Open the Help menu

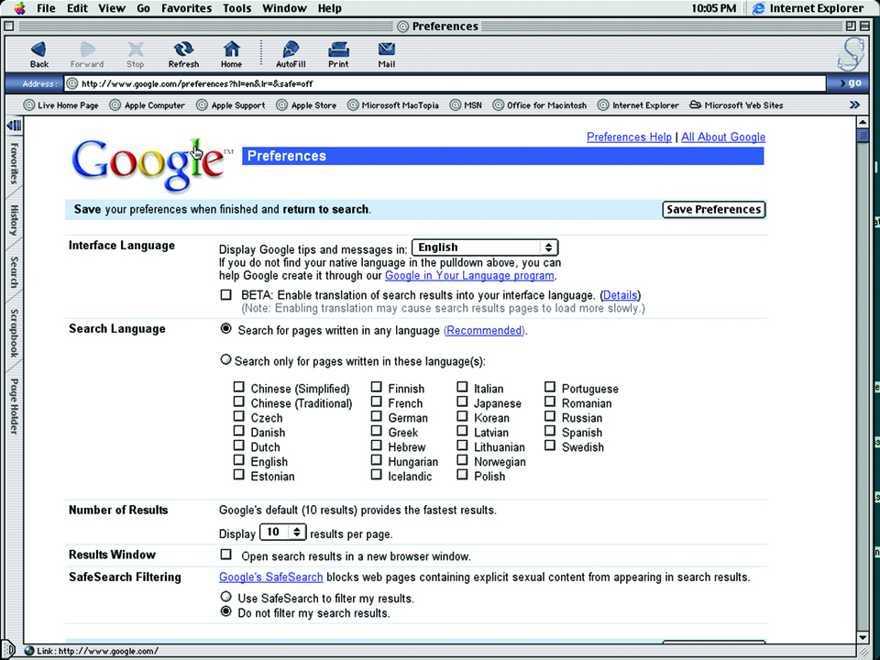329,8
